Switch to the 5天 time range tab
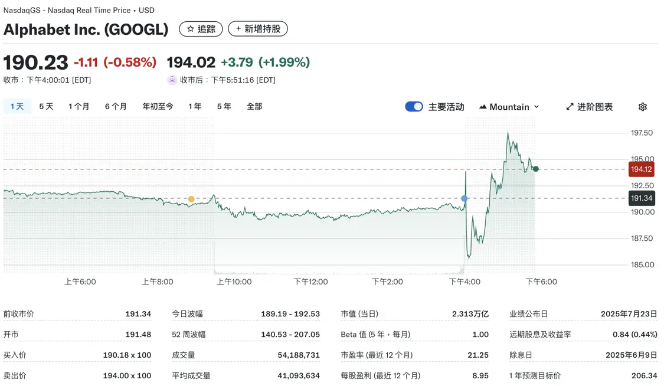 pos(46,106)
